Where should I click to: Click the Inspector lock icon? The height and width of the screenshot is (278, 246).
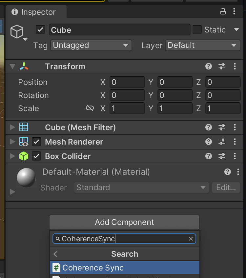tap(223, 12)
